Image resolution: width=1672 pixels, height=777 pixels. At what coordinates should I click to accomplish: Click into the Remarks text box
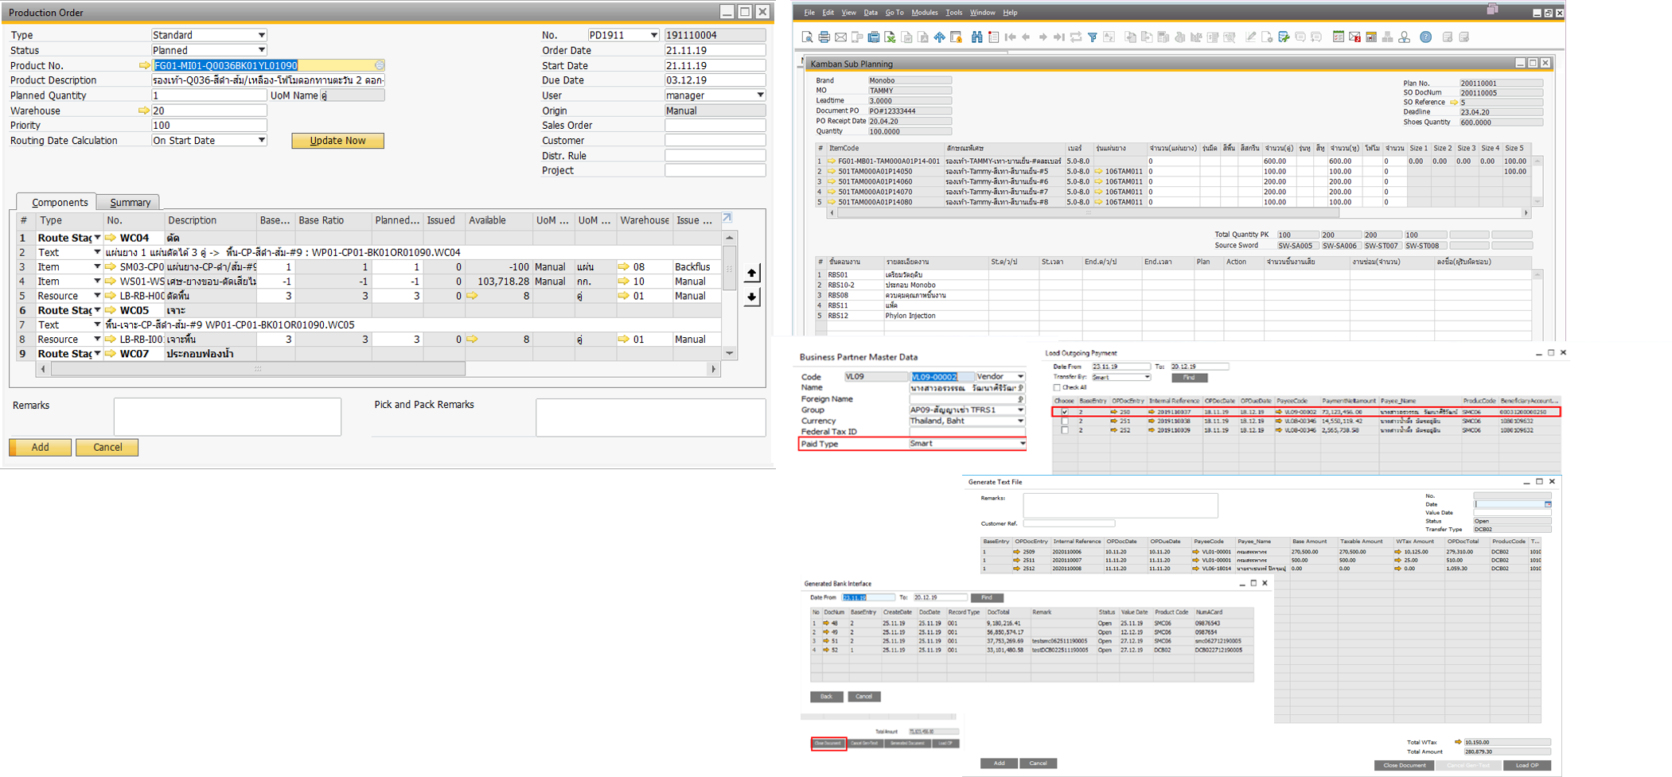(x=227, y=417)
